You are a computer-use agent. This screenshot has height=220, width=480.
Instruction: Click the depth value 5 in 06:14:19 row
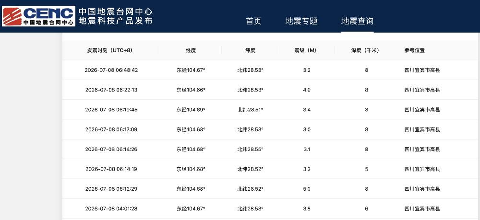coord(366,169)
